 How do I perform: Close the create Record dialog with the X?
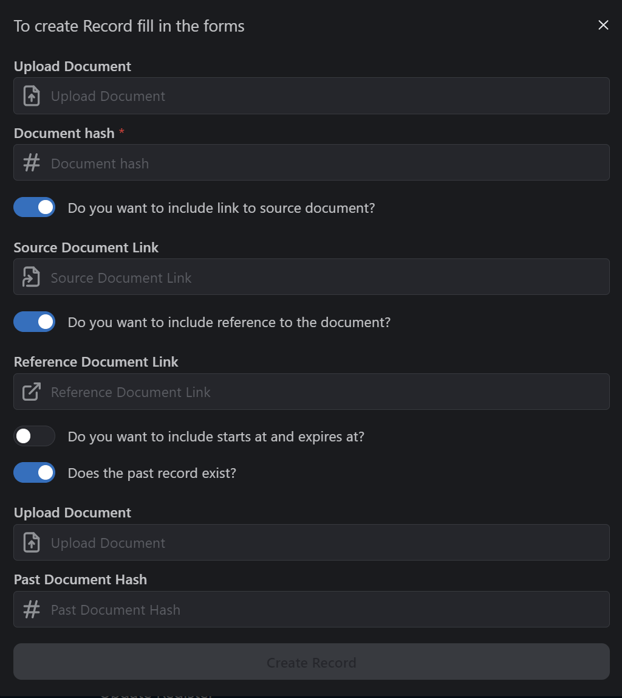[603, 25]
